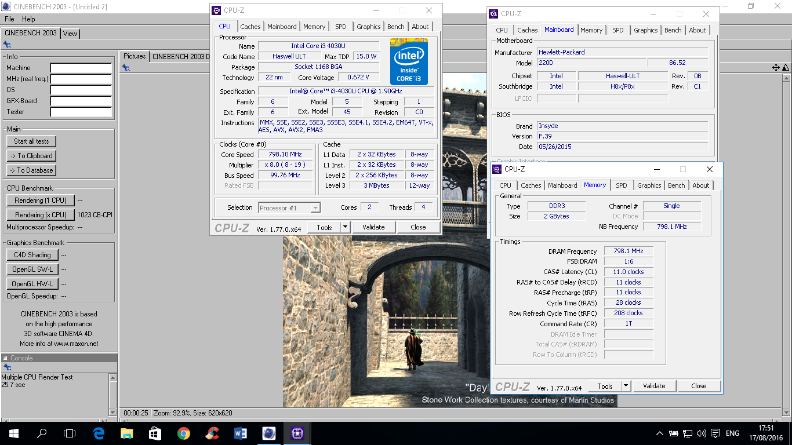The height and width of the screenshot is (445, 792).
Task: Click Validate in Memory window
Action: tap(654, 386)
